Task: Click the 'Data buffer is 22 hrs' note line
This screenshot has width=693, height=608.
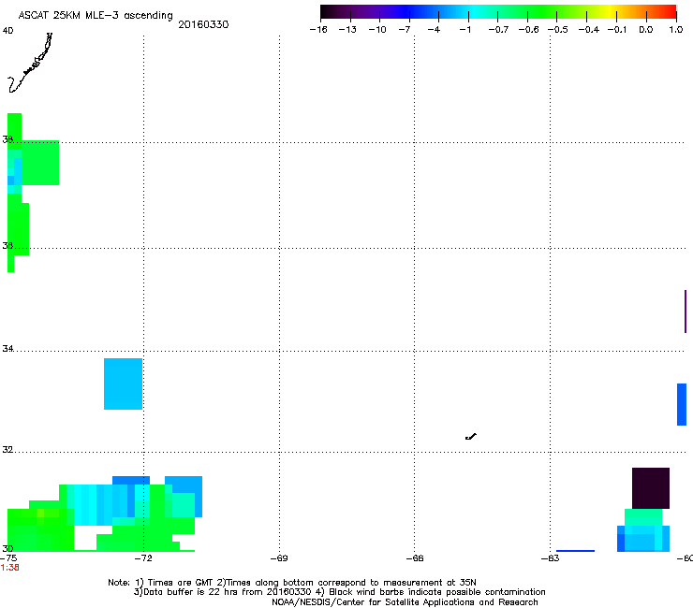Action: coord(339,592)
